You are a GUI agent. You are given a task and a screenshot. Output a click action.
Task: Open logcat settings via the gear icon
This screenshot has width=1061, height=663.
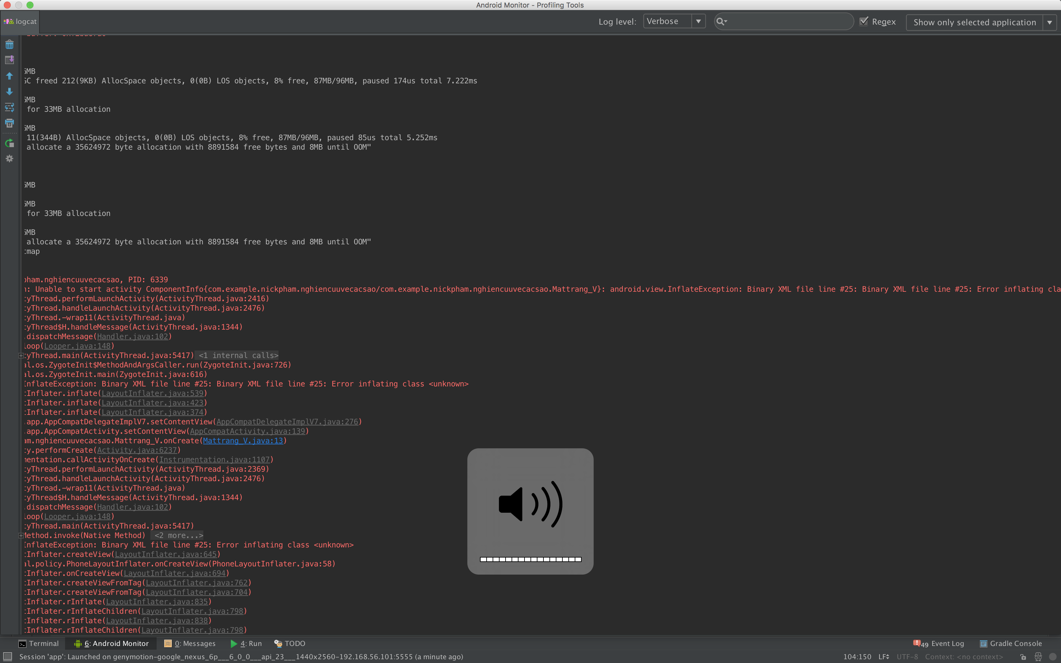9,159
